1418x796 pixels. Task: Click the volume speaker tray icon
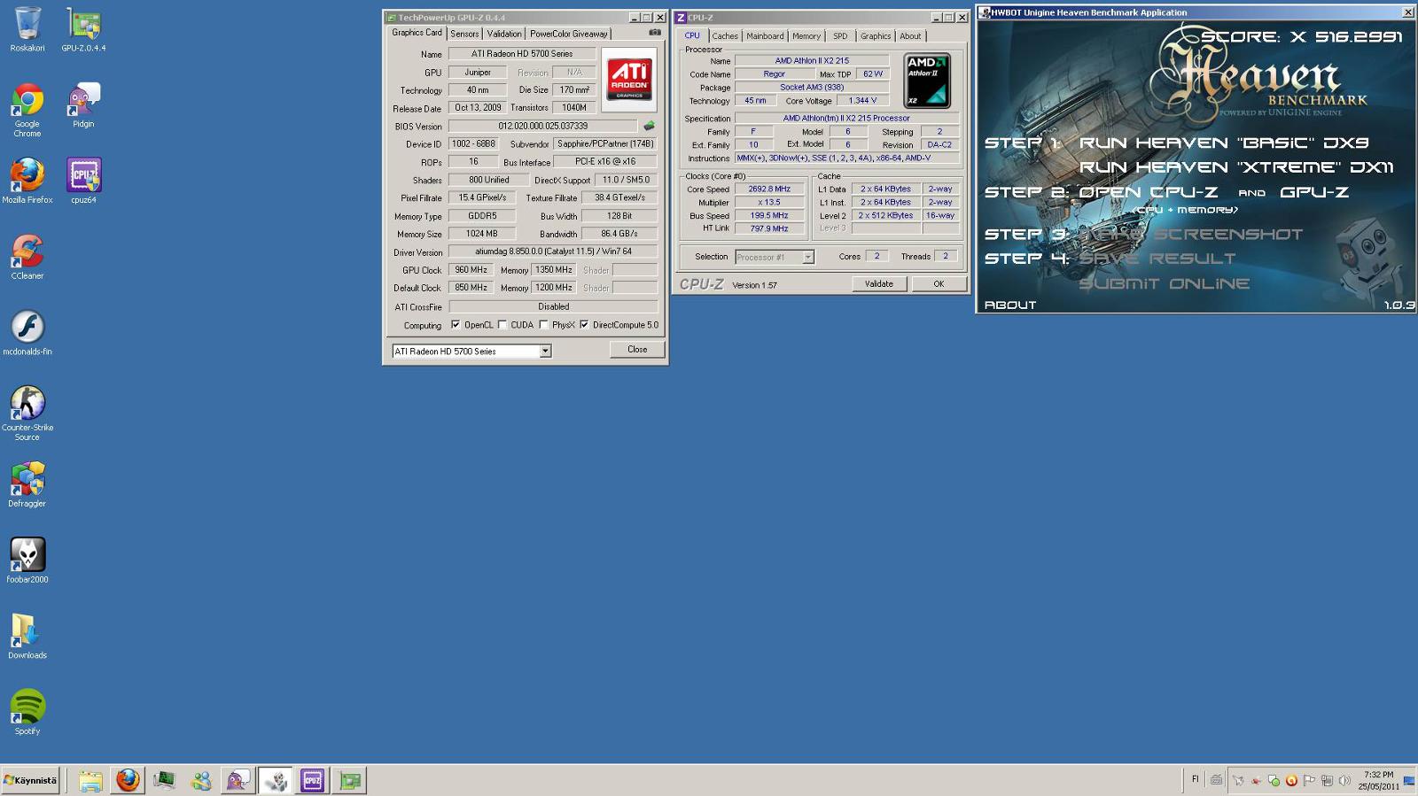pyautogui.click(x=1344, y=780)
